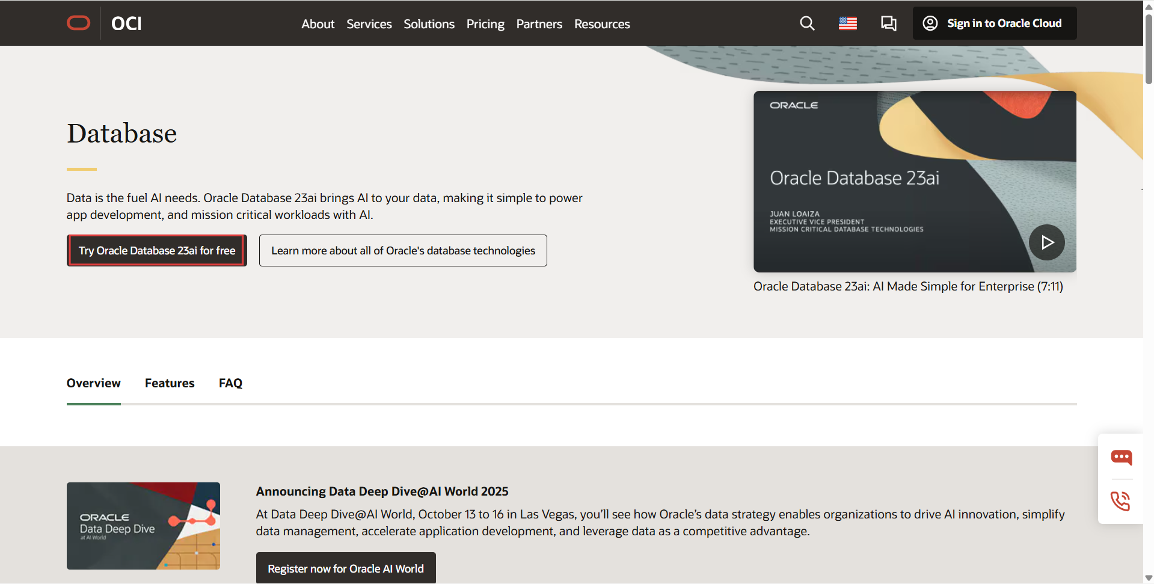Click Learn more about Oracle's database technologies

tap(403, 250)
